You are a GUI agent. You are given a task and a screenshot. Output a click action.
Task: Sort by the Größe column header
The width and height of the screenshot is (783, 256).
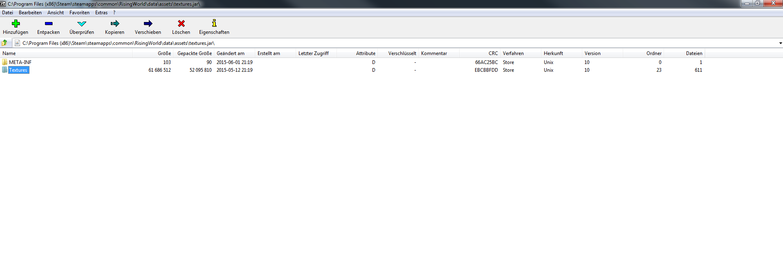tap(164, 53)
